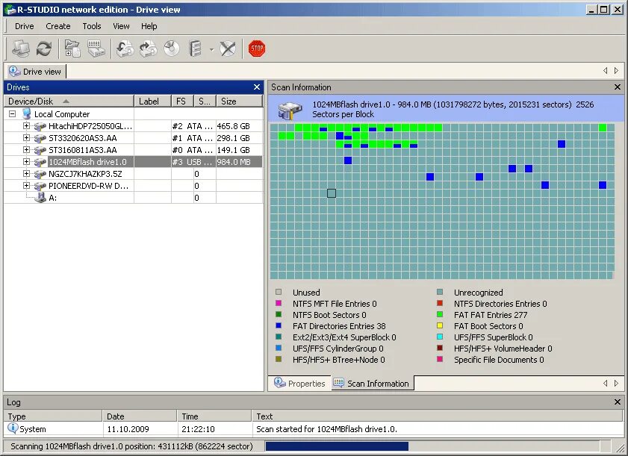Click the Create Region disc toolbar icon
The height and width of the screenshot is (456, 628).
[172, 49]
